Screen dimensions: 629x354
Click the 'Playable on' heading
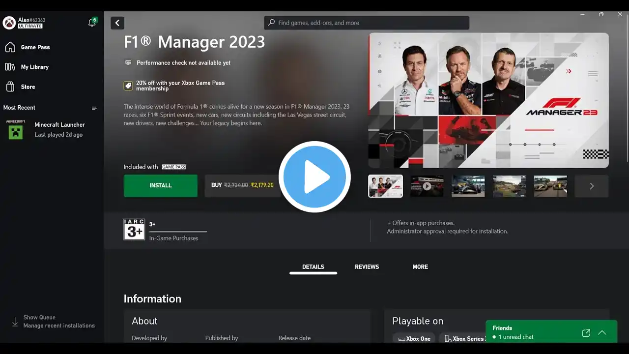point(418,321)
